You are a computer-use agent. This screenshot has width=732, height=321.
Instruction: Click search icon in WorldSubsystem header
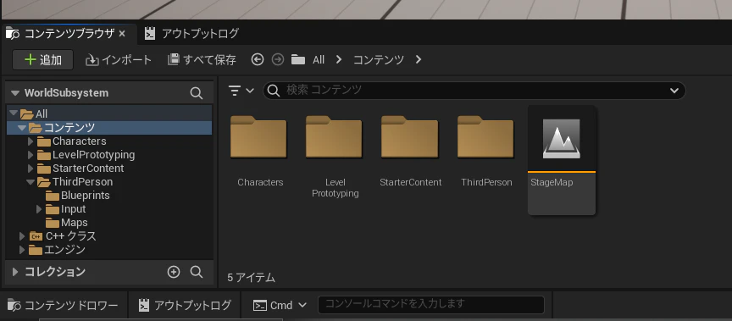(x=197, y=93)
